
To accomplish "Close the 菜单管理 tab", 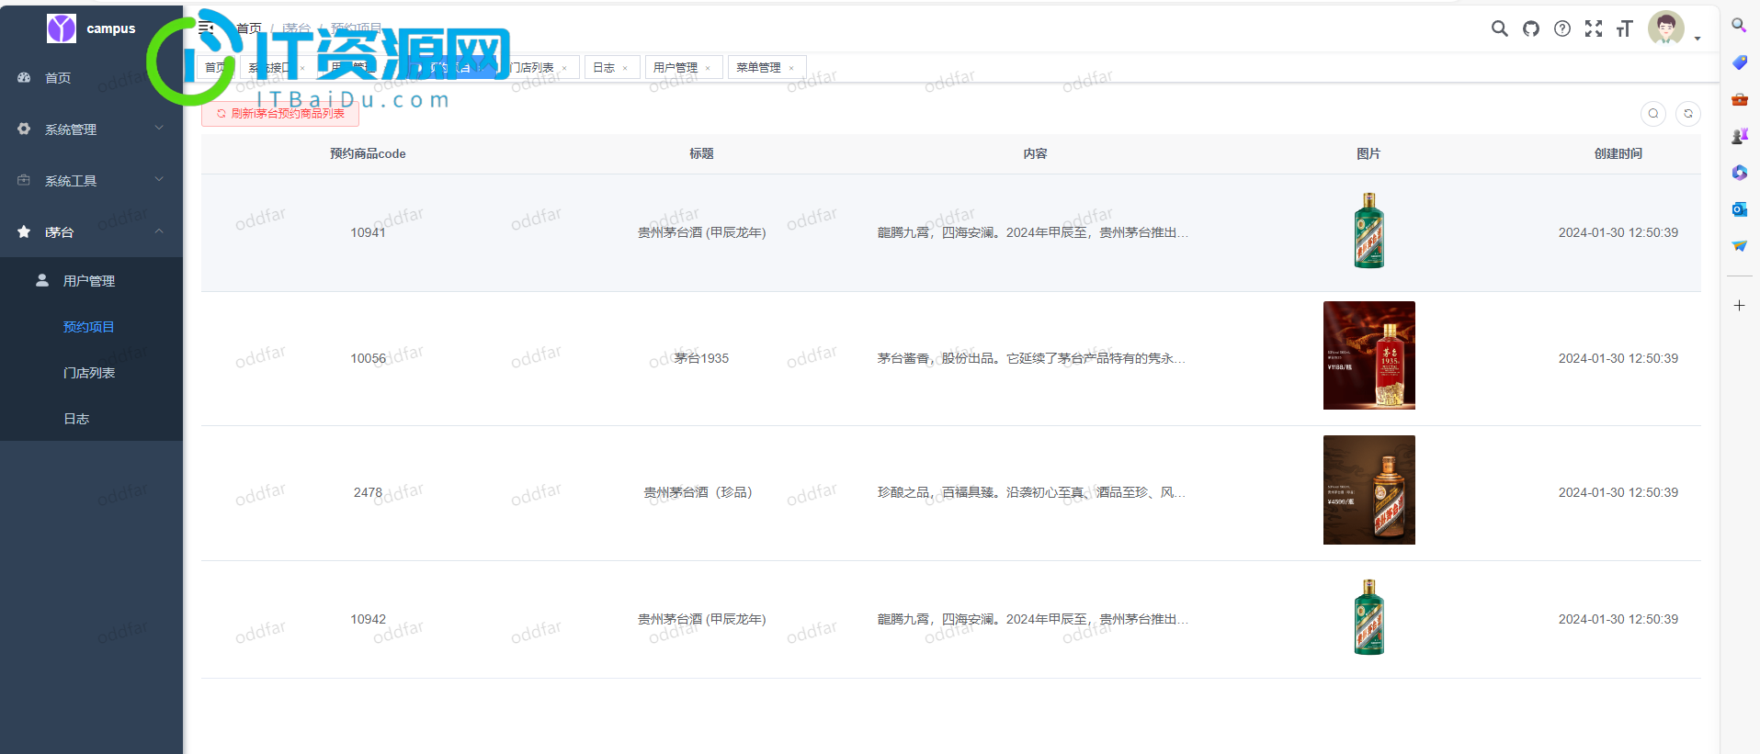I will click(791, 68).
